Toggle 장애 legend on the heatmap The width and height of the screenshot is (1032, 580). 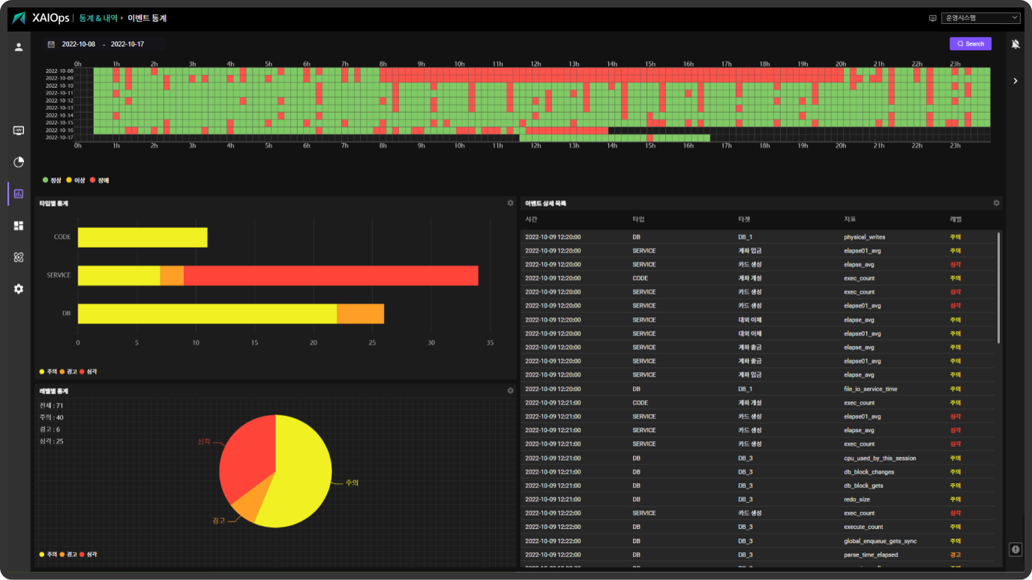pyautogui.click(x=99, y=181)
